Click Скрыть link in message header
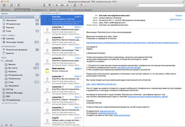The width and height of the screenshot is (185, 127). tap(178, 15)
